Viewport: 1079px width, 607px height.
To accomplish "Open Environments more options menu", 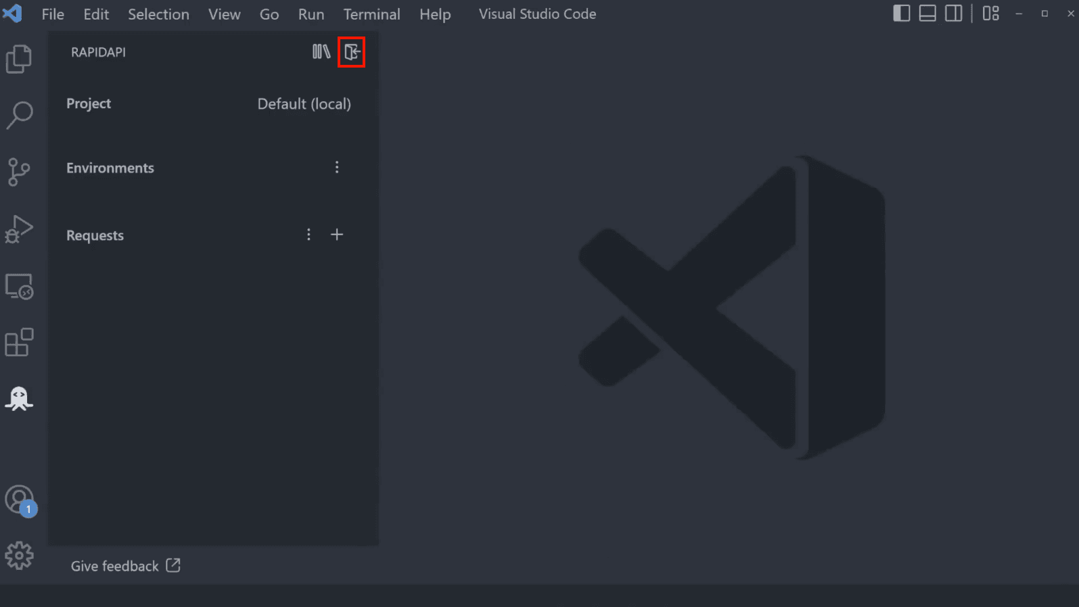I will tap(337, 167).
